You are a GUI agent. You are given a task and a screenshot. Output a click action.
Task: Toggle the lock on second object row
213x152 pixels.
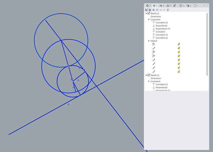click(179, 48)
